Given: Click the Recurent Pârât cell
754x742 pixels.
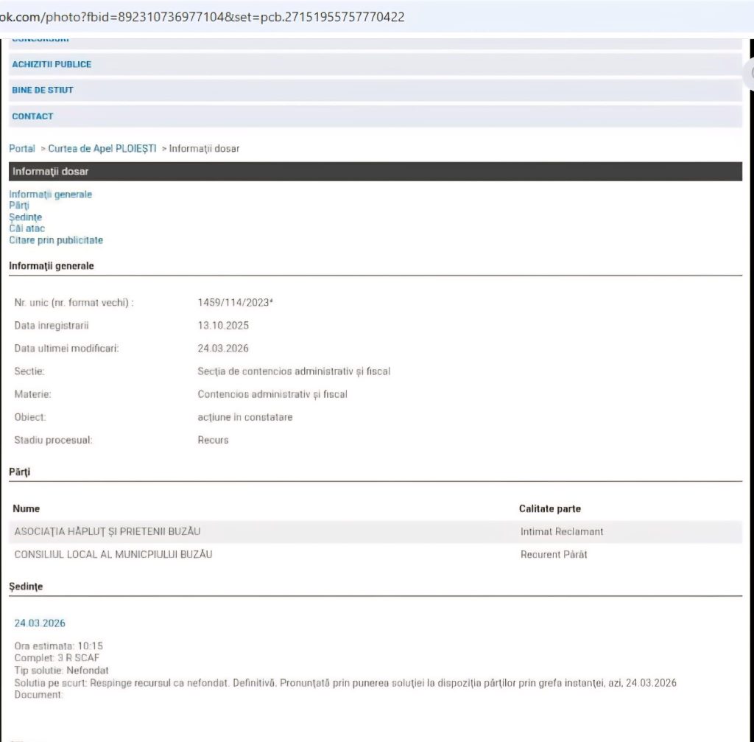Looking at the screenshot, I should [x=554, y=554].
